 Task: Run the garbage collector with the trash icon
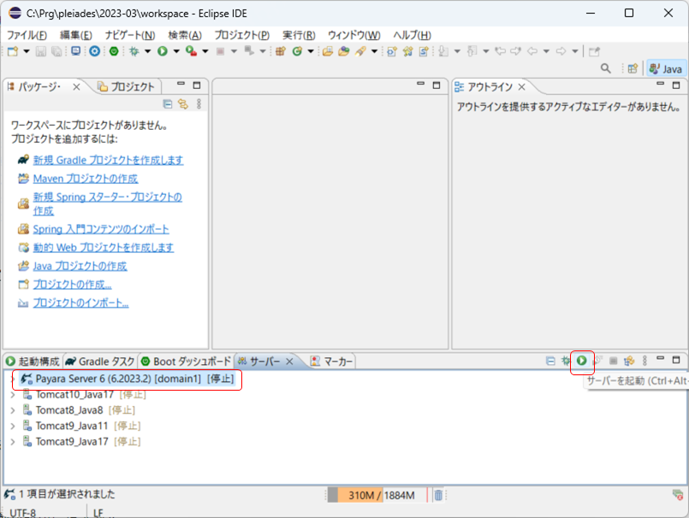tap(438, 495)
